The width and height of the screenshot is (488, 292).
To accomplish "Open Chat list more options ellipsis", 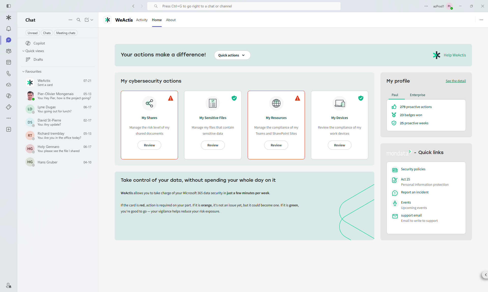I will pyautogui.click(x=70, y=20).
